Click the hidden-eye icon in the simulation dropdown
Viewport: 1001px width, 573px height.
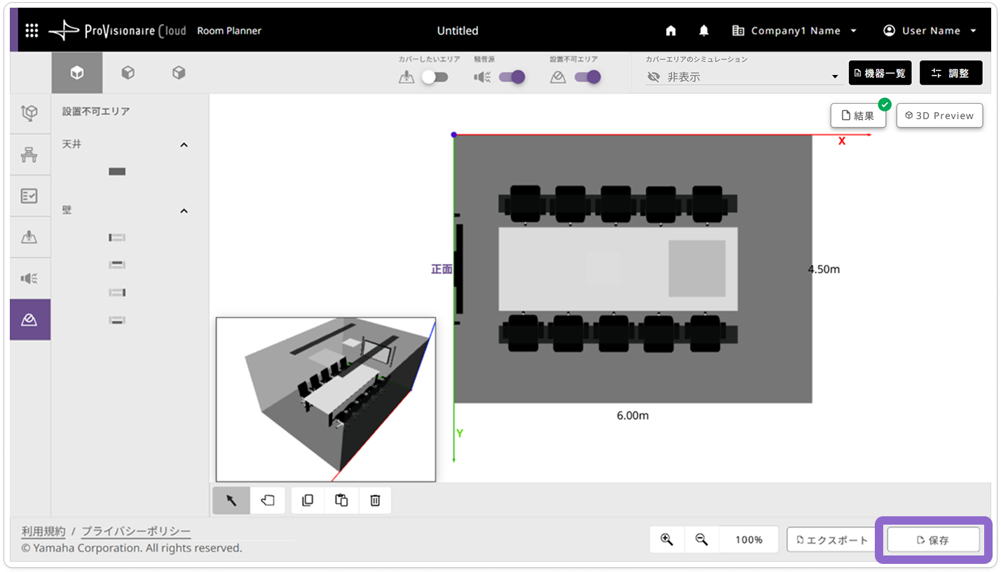pyautogui.click(x=654, y=77)
